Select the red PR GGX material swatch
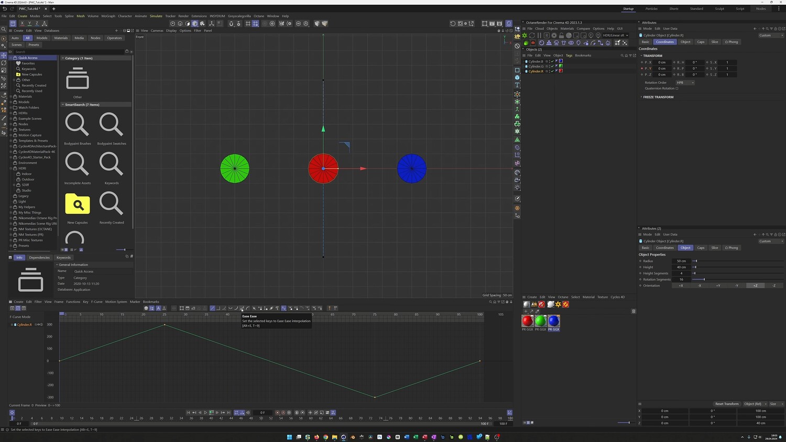786x442 pixels. coord(528,321)
